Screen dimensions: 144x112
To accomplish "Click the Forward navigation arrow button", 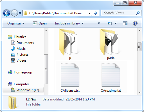I will tap(14, 13).
